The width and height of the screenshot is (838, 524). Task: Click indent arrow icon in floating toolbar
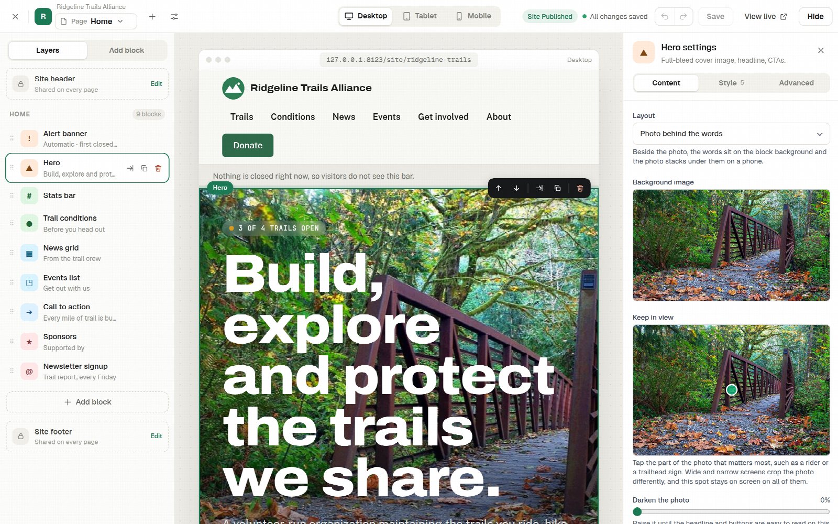[539, 188]
